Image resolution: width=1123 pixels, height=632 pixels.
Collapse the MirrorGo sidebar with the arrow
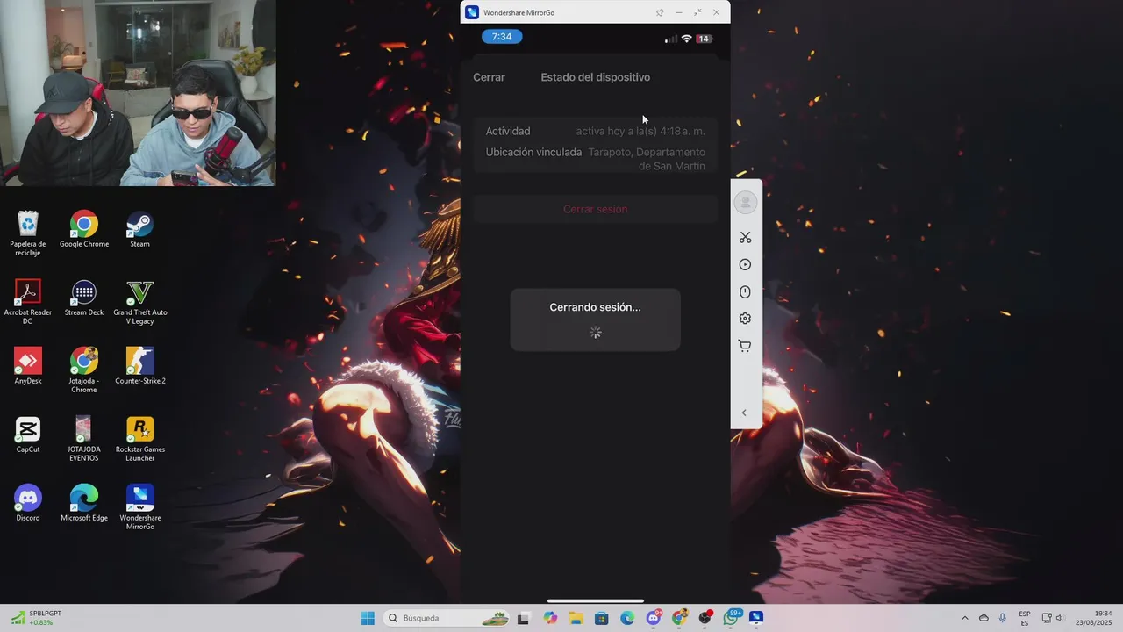pos(744,413)
